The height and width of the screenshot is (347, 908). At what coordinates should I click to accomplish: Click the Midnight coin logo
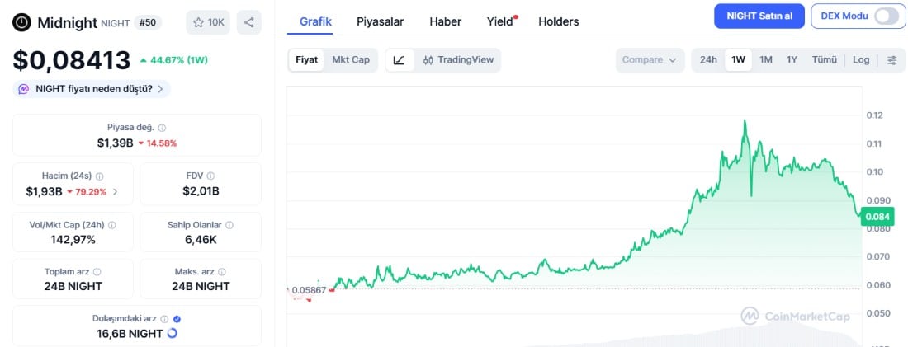pos(22,22)
